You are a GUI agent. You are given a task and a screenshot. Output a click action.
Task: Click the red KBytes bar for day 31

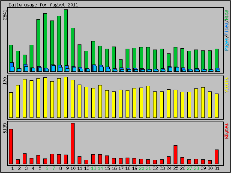(216, 157)
